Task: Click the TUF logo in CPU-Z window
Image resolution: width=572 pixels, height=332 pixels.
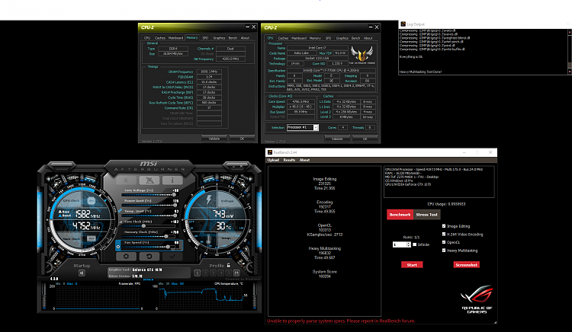Action: pos(362,55)
